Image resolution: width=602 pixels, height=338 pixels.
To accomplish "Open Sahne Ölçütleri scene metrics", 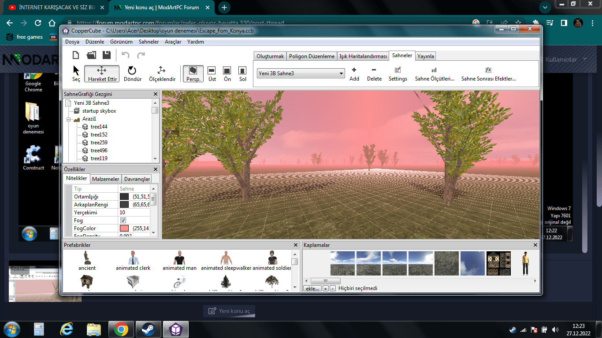I will tap(435, 74).
